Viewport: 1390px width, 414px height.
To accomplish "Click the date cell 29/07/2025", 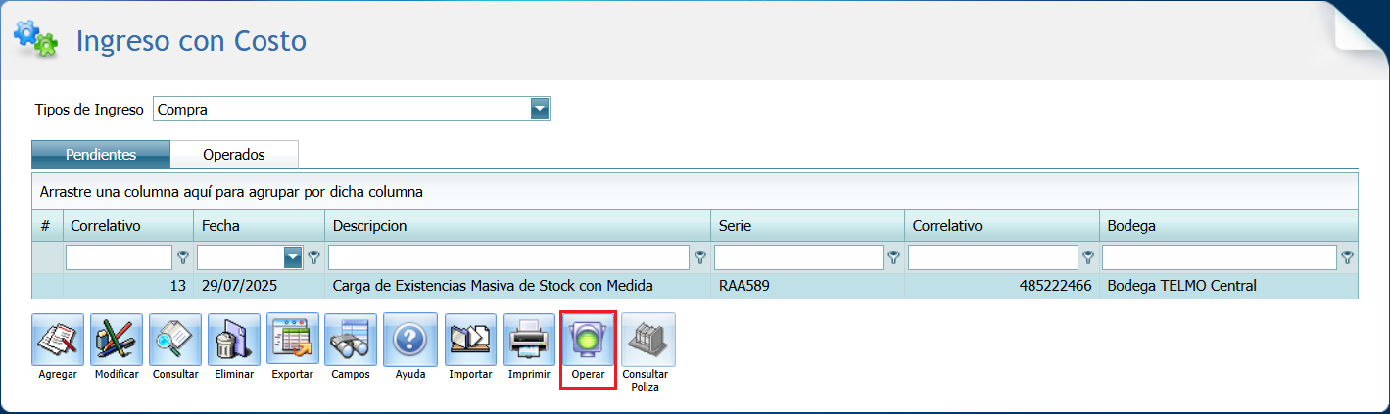I will tap(260, 286).
